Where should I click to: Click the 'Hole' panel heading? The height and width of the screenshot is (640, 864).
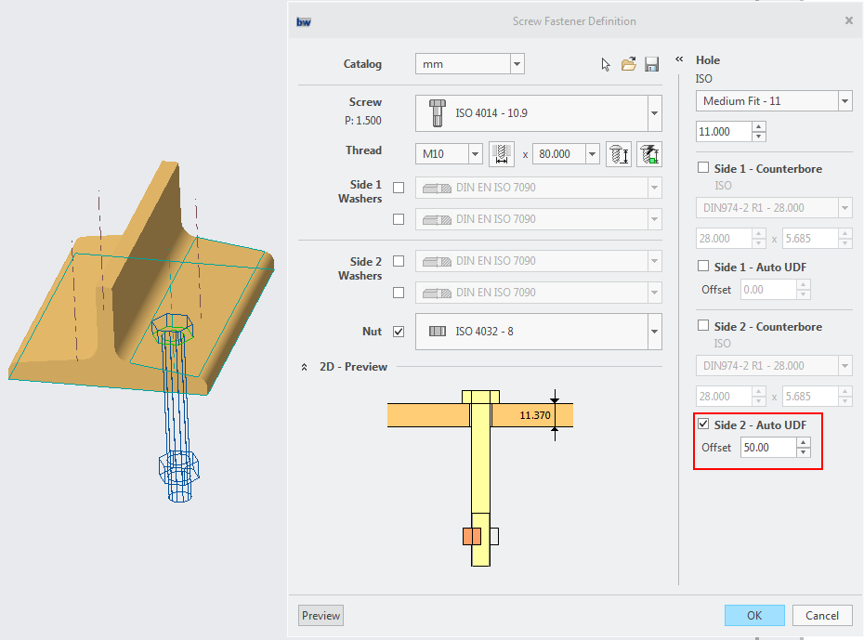708,60
